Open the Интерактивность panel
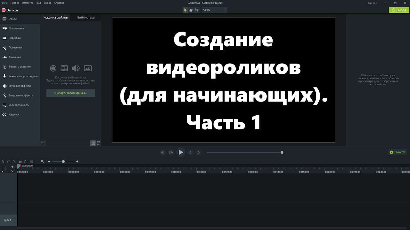Viewport: 410px width, 230px height. point(20,105)
